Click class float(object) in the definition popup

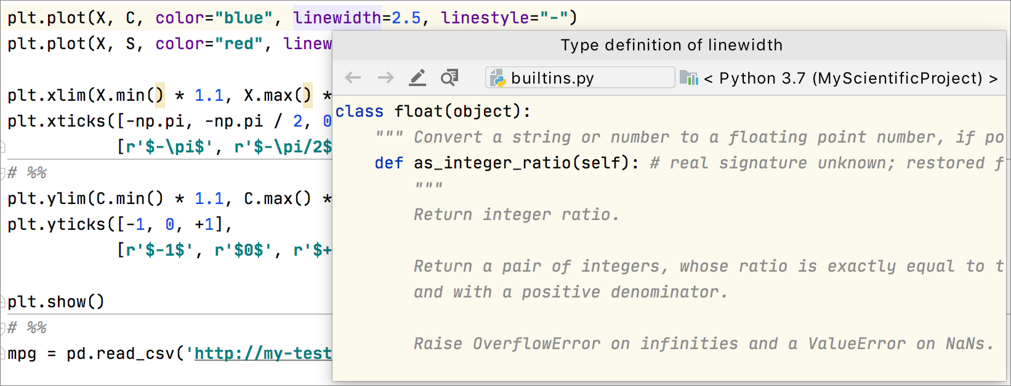click(432, 111)
